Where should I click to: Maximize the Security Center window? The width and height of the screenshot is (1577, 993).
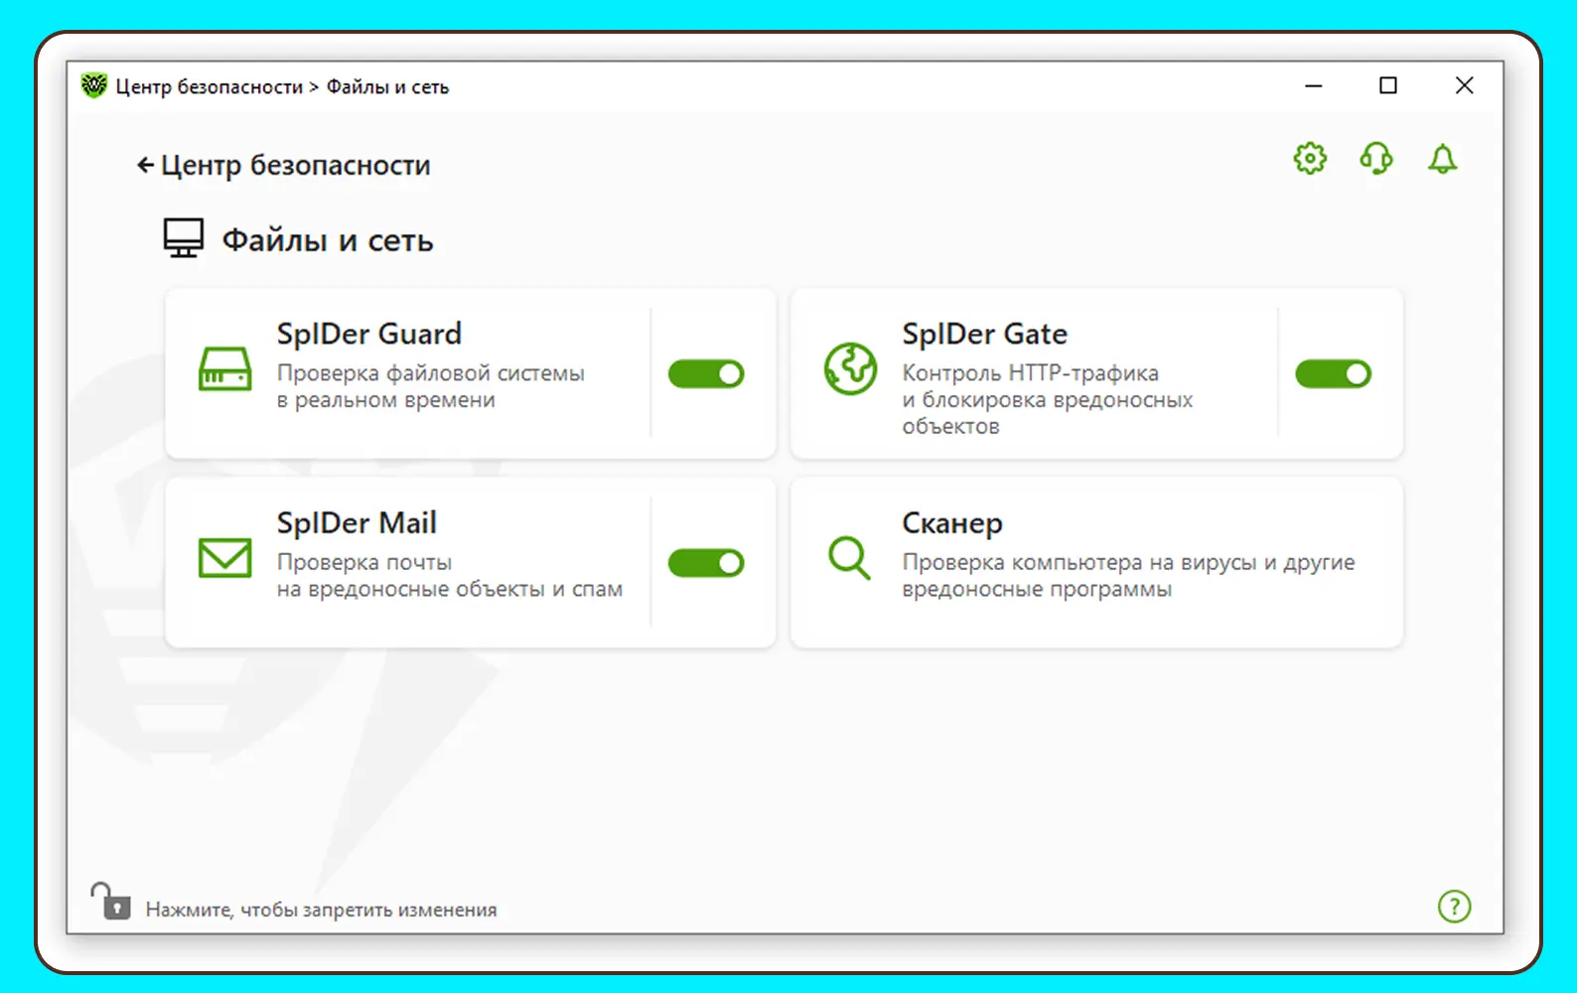[1388, 86]
